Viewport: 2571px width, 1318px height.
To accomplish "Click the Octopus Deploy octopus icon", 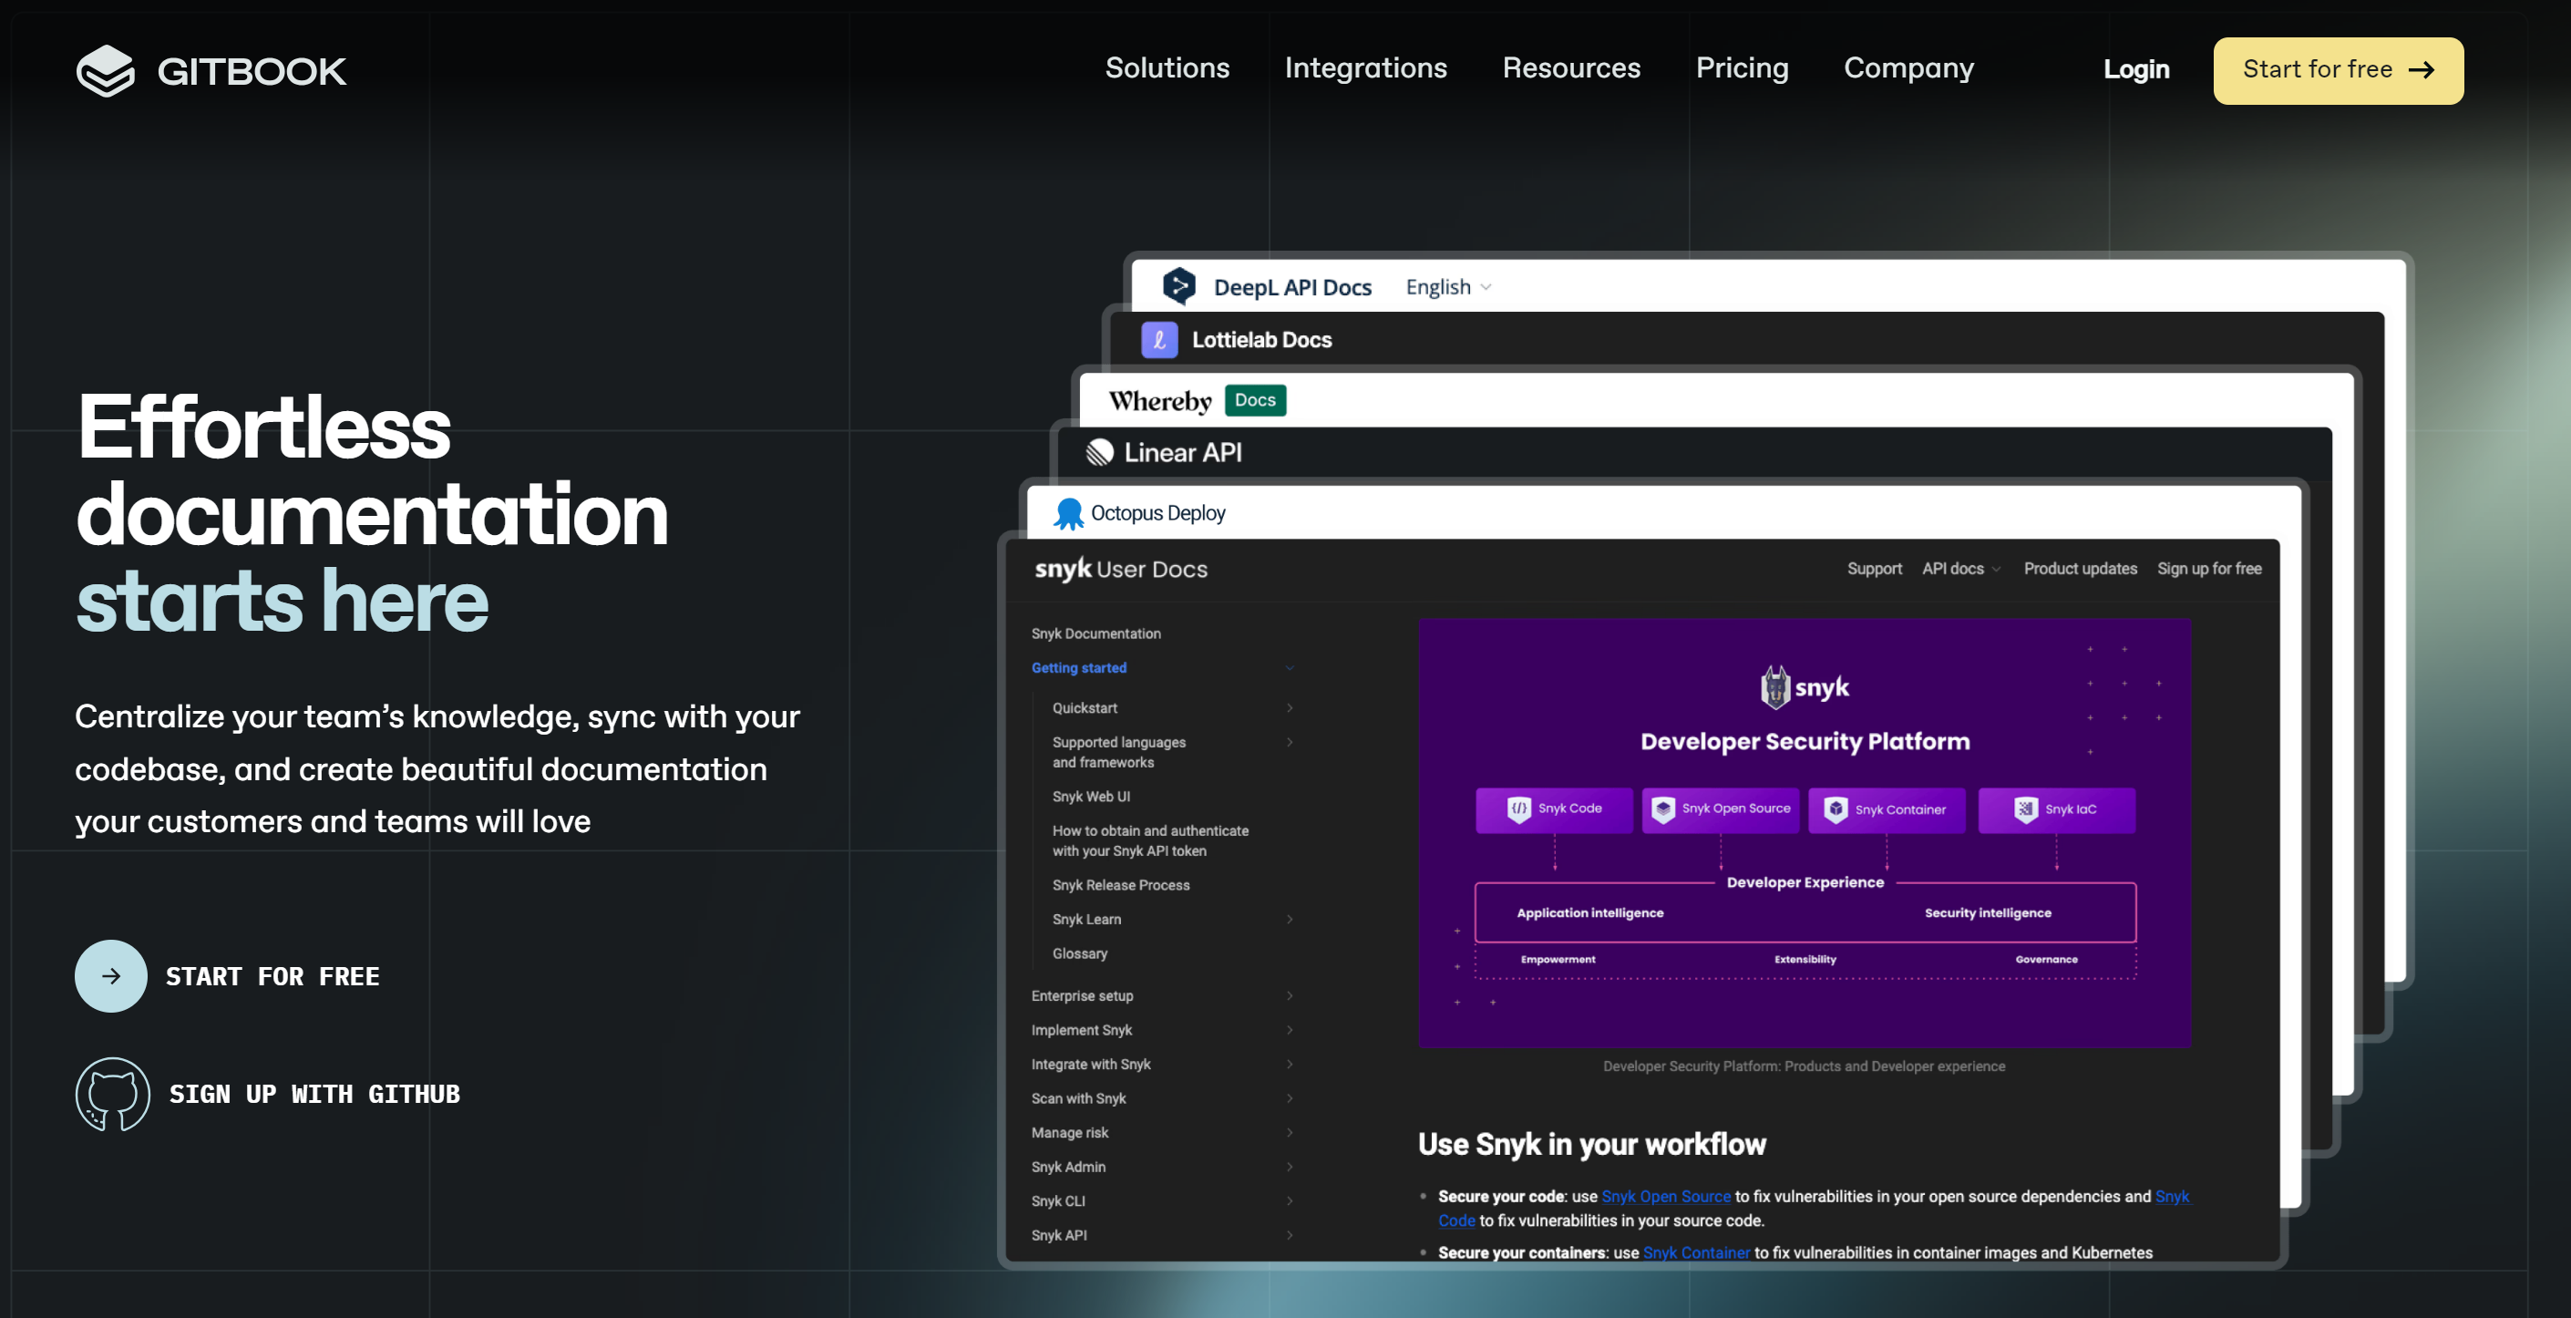I will pos(1069,513).
